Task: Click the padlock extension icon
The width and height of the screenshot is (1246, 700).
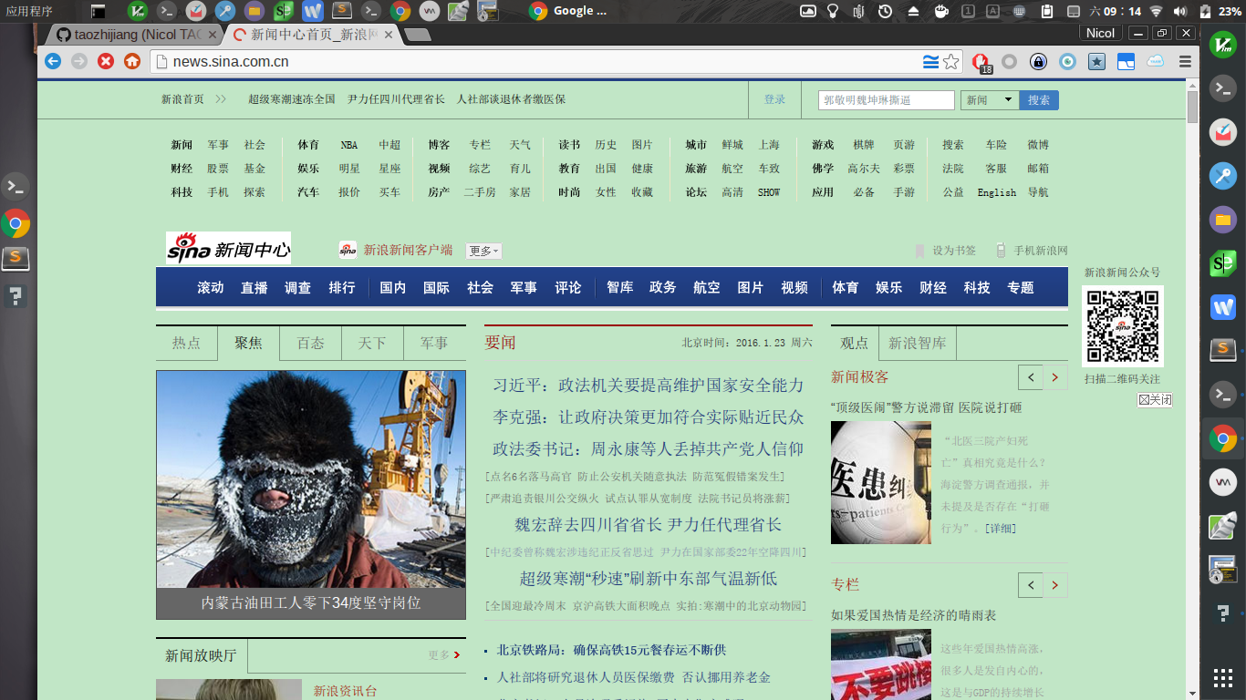Action: (1038, 61)
